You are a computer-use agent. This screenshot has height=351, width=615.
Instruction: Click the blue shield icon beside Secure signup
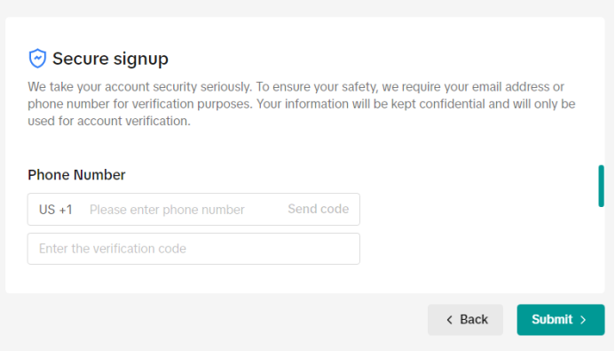pyautogui.click(x=37, y=59)
